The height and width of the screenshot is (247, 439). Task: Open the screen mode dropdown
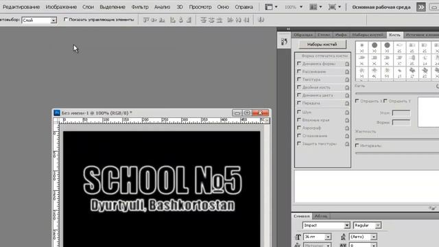point(334,7)
